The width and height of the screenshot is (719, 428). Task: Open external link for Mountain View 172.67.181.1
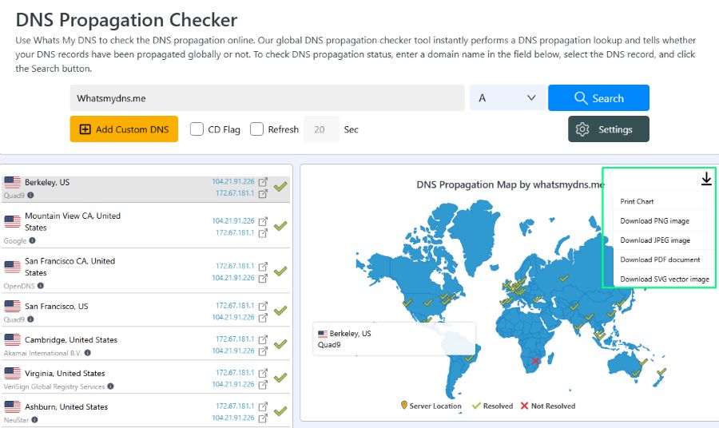coord(263,233)
